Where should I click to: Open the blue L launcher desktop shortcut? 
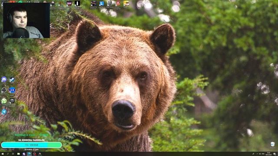102,3
